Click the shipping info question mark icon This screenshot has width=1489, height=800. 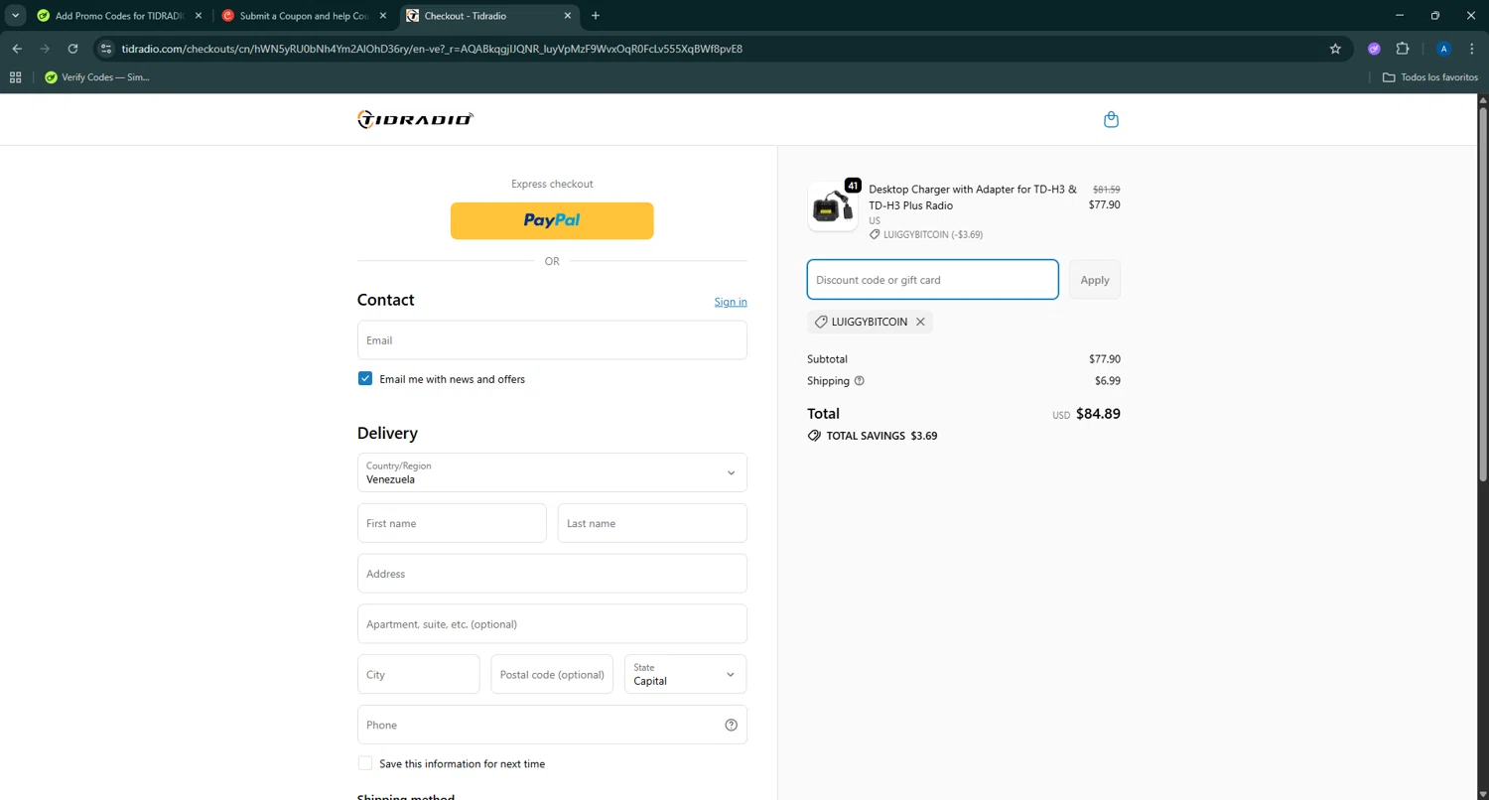[860, 381]
